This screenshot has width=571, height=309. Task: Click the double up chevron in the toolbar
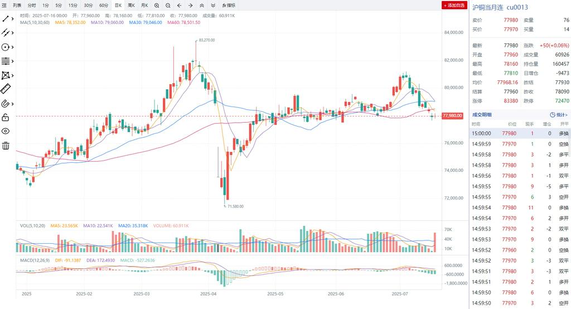click(202, 5)
